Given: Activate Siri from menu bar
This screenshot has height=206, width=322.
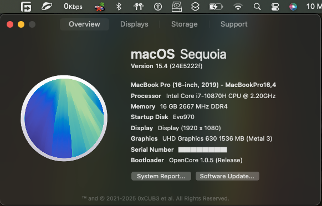Looking at the screenshot, I should coord(293,7).
